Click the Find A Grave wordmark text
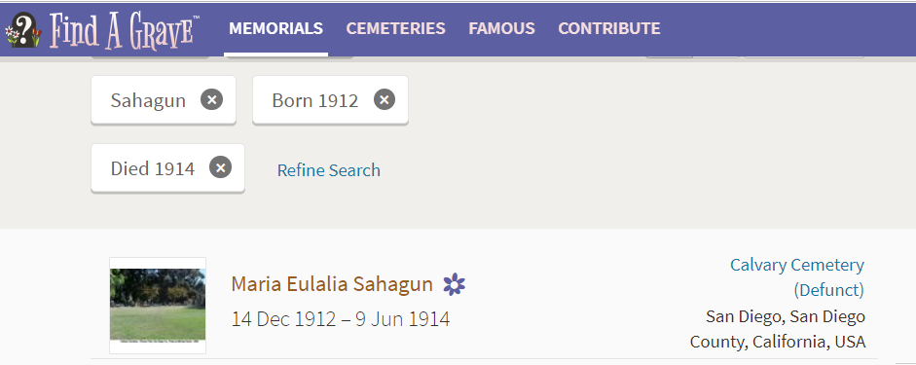 (122, 30)
